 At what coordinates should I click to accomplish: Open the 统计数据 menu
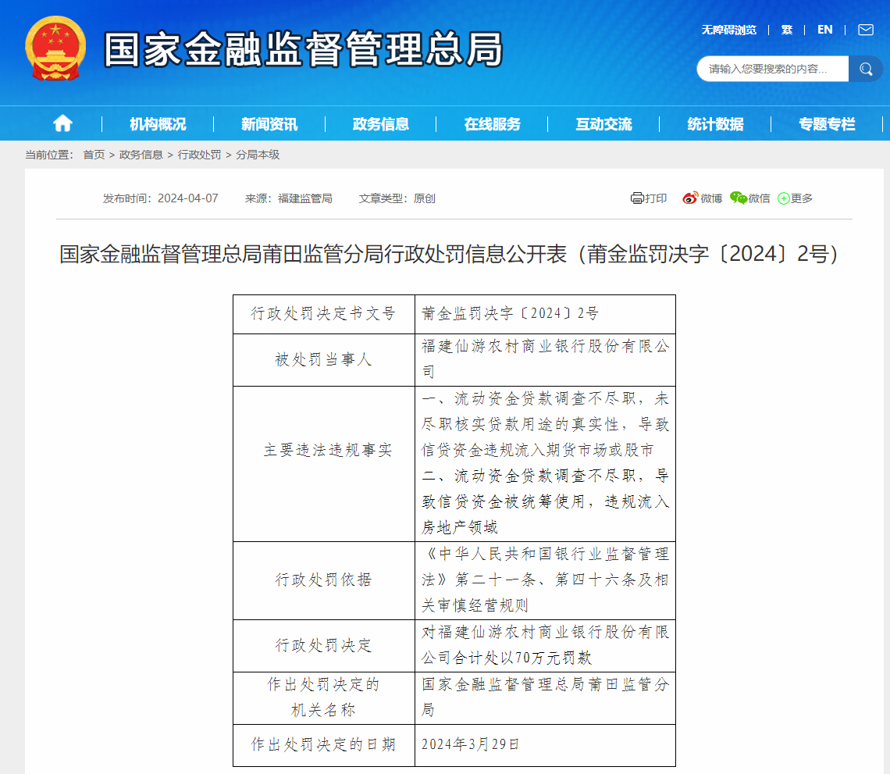pos(715,123)
